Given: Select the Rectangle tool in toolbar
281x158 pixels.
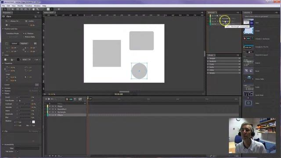Looking at the screenshot, I should pos(18,9).
